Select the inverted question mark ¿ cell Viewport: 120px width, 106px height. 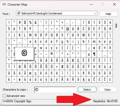(36, 60)
